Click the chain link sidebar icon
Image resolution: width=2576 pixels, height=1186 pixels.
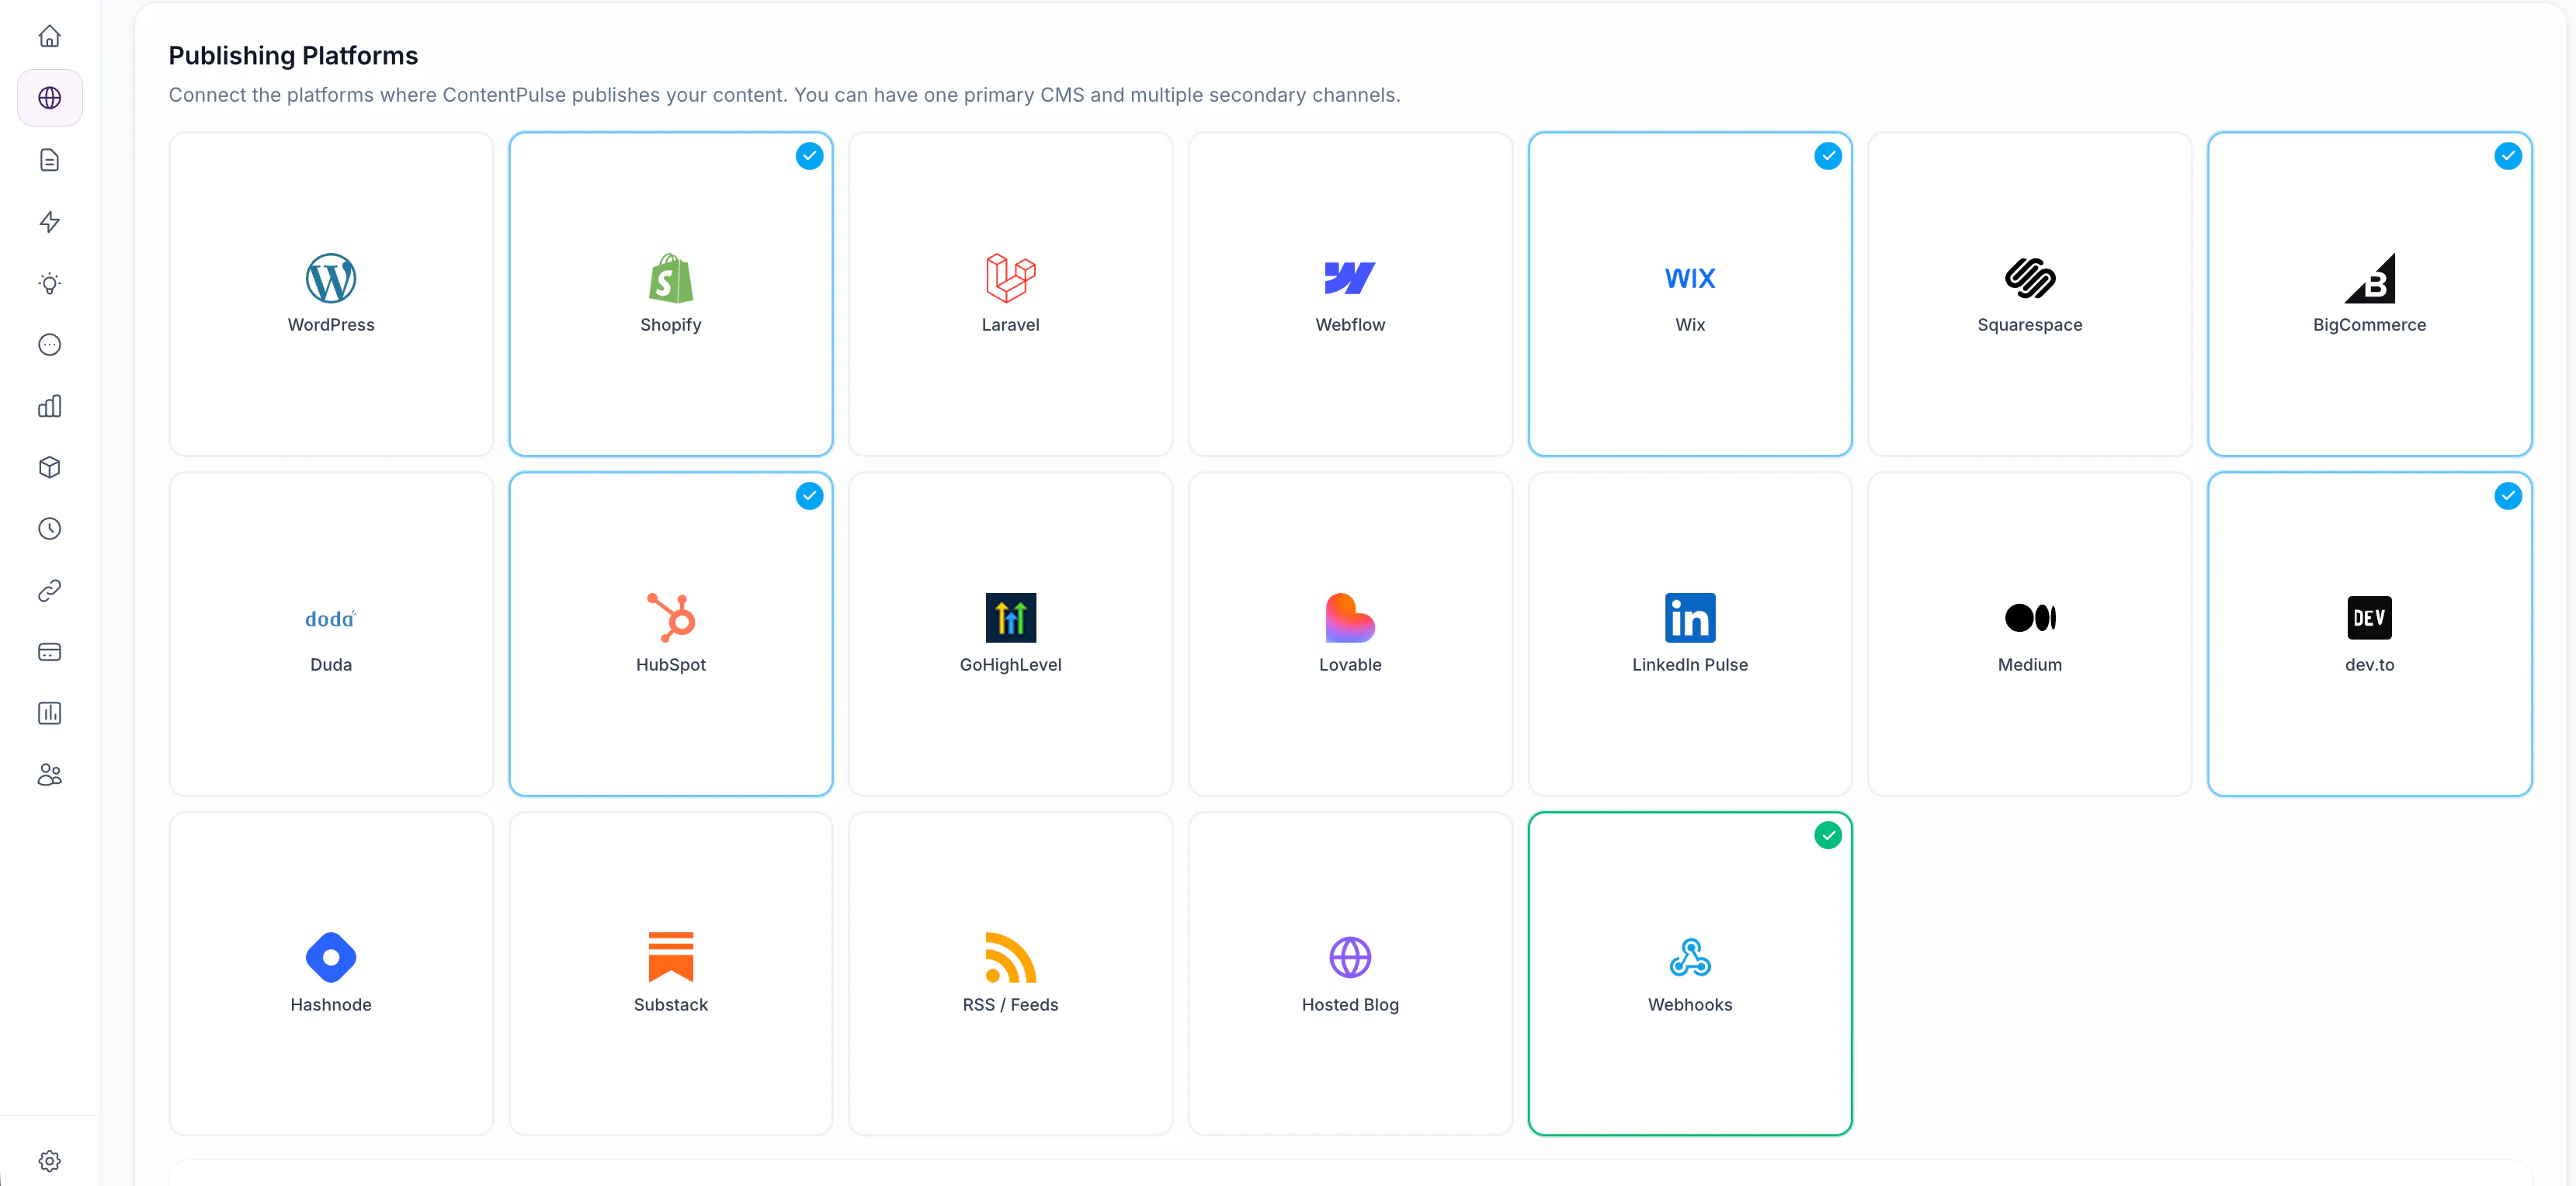(49, 591)
